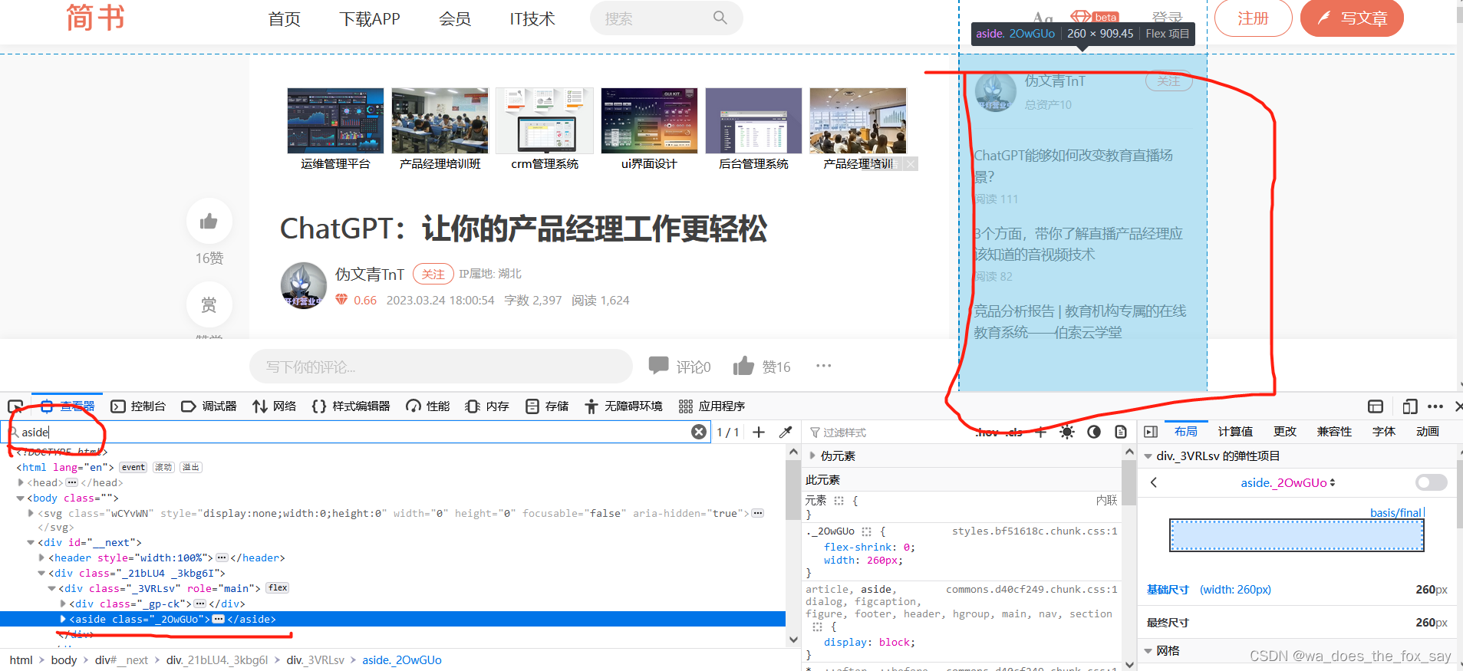Expand the svg wCYvWN node
The width and height of the screenshot is (1463, 671).
click(31, 513)
